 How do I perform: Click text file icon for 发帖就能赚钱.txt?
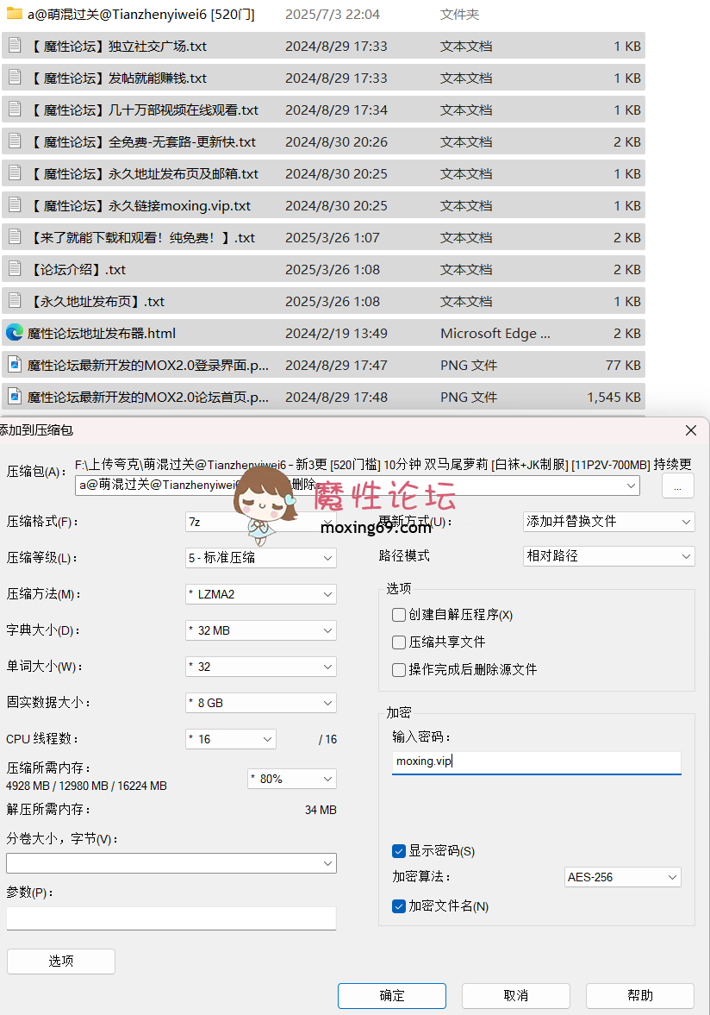coord(15,78)
